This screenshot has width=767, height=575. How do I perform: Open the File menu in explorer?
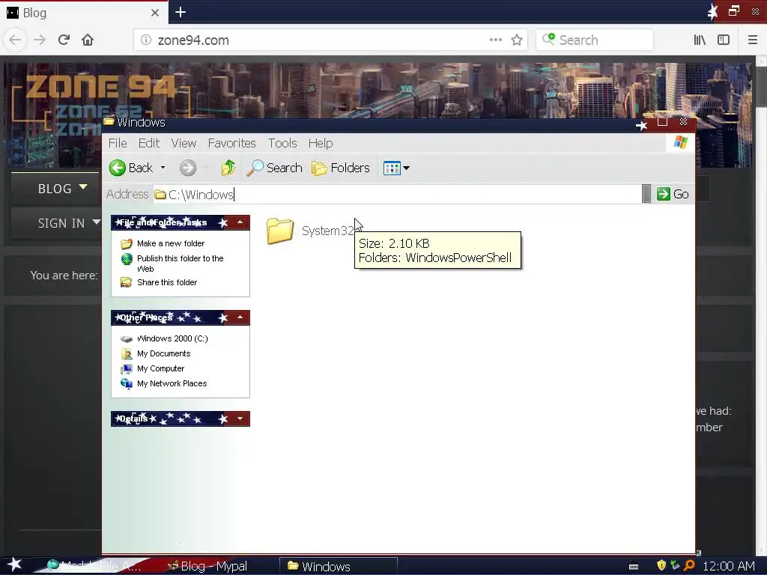pos(118,143)
